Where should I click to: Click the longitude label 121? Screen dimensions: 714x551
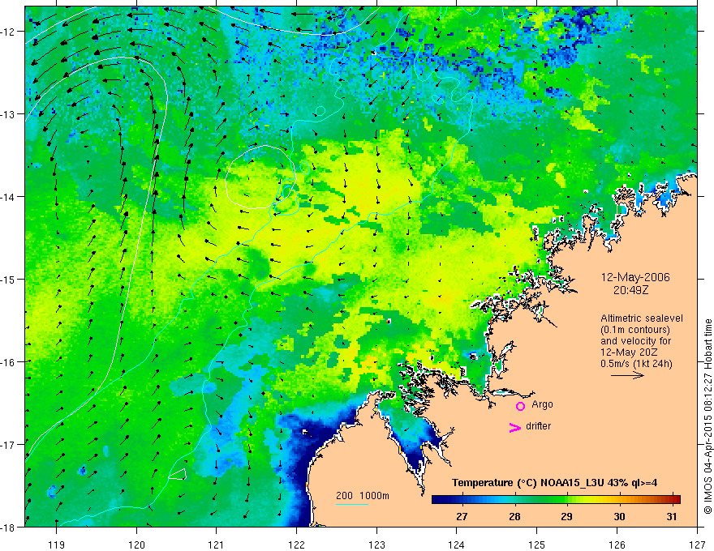click(x=217, y=545)
